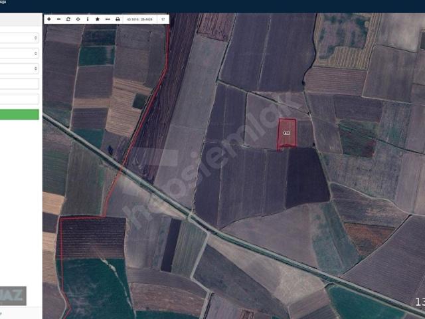Viewport: 425px width, 319px height.
Task: Activate the locate crosshair tool
Action: pos(78,19)
